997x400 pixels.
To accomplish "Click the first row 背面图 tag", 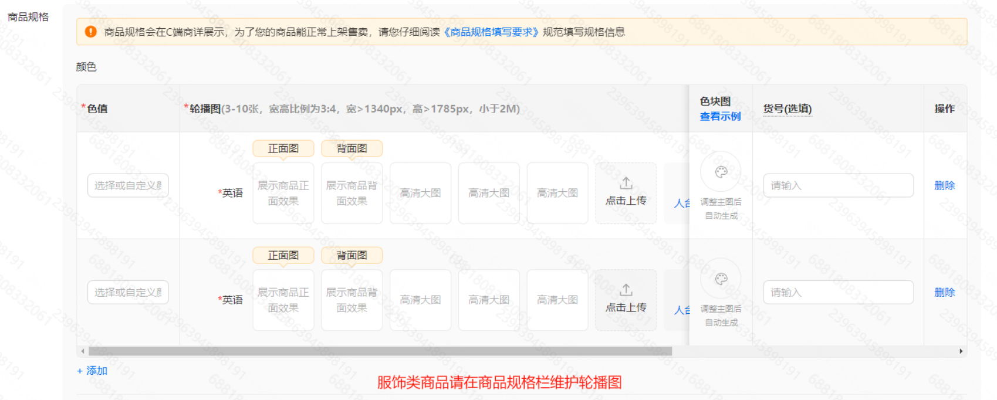I will (352, 148).
